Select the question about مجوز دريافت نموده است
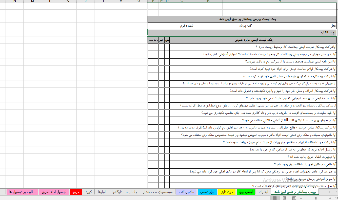The height and width of the screenshot is (200, 338). tap(253, 142)
